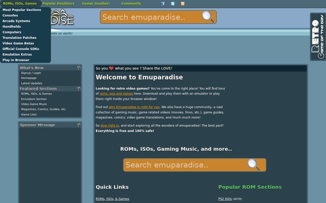Open Translation Patches menu entry
This screenshot has height=203, width=326.
tap(19, 38)
